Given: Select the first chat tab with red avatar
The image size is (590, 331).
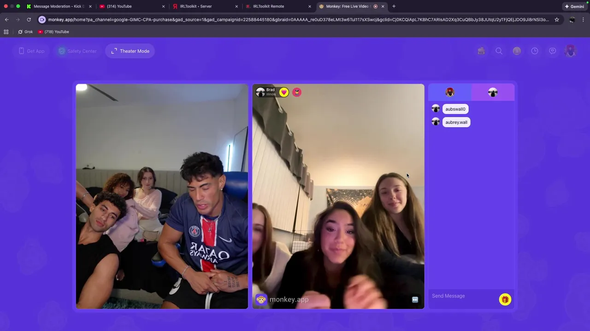Looking at the screenshot, I should pos(450,92).
